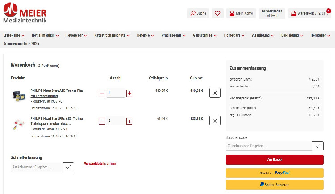The height and width of the screenshot is (194, 335).
Task: Pay with Direkt zu PayPal button
Action: coord(275,173)
